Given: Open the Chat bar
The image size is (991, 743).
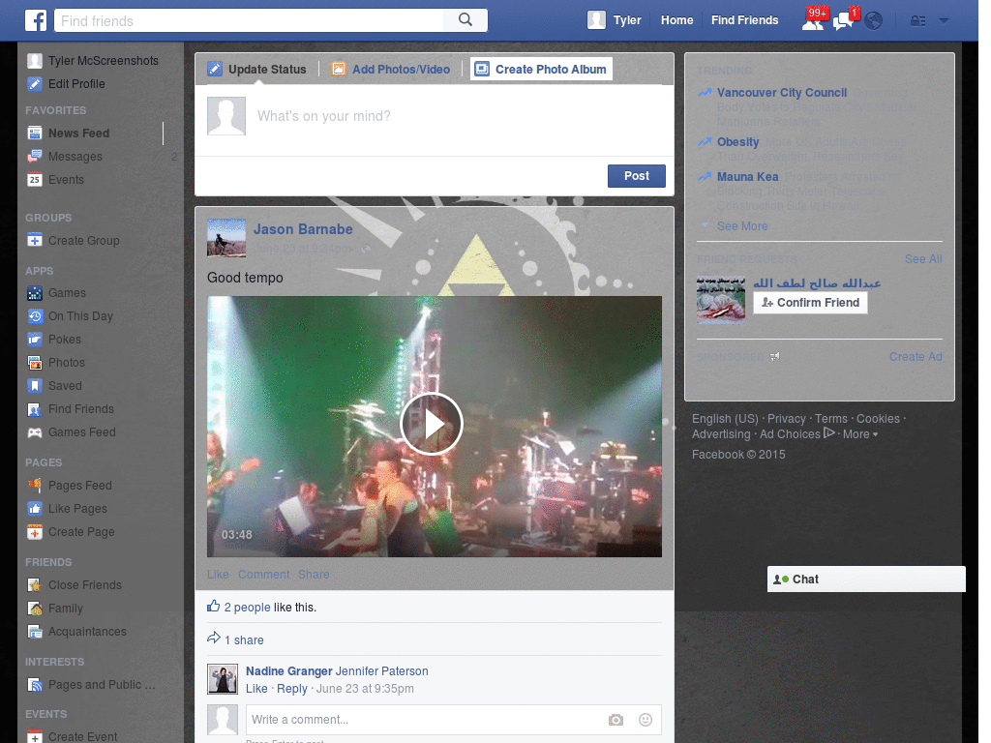Looking at the screenshot, I should (866, 580).
